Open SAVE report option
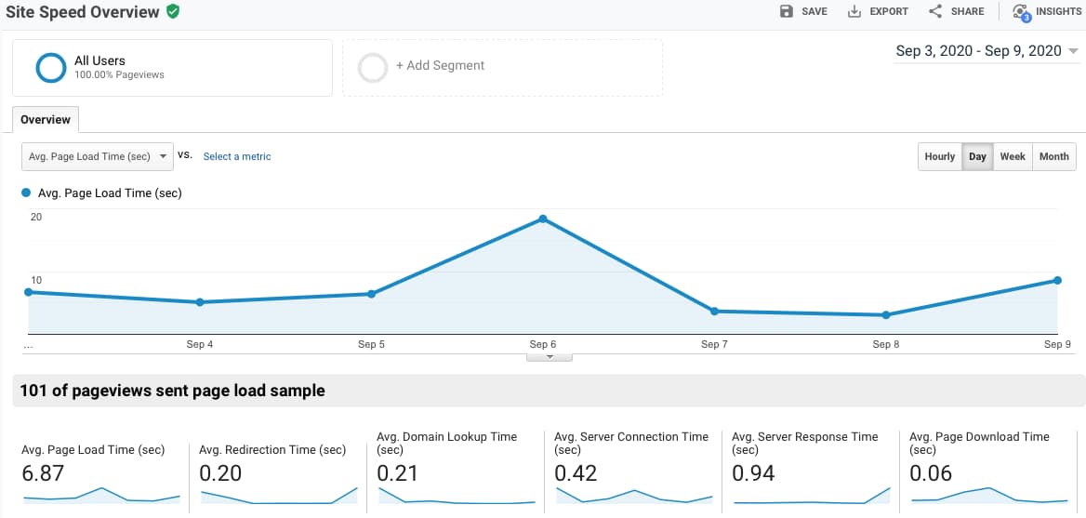Screen dimensions: 1086x518 [803, 11]
